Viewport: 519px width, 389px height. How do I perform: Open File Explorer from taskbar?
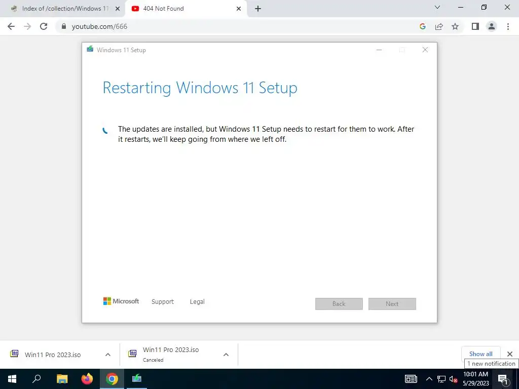coord(62,379)
